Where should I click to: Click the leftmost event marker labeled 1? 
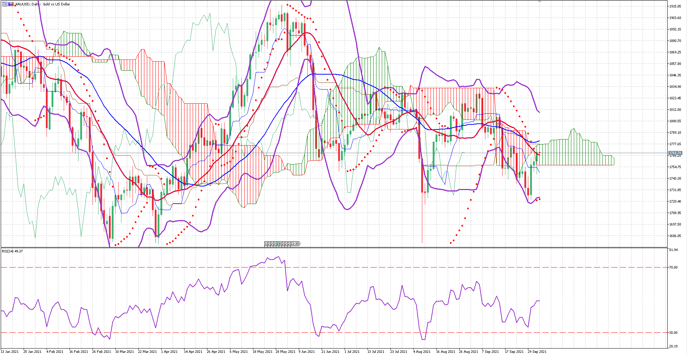pos(266,244)
